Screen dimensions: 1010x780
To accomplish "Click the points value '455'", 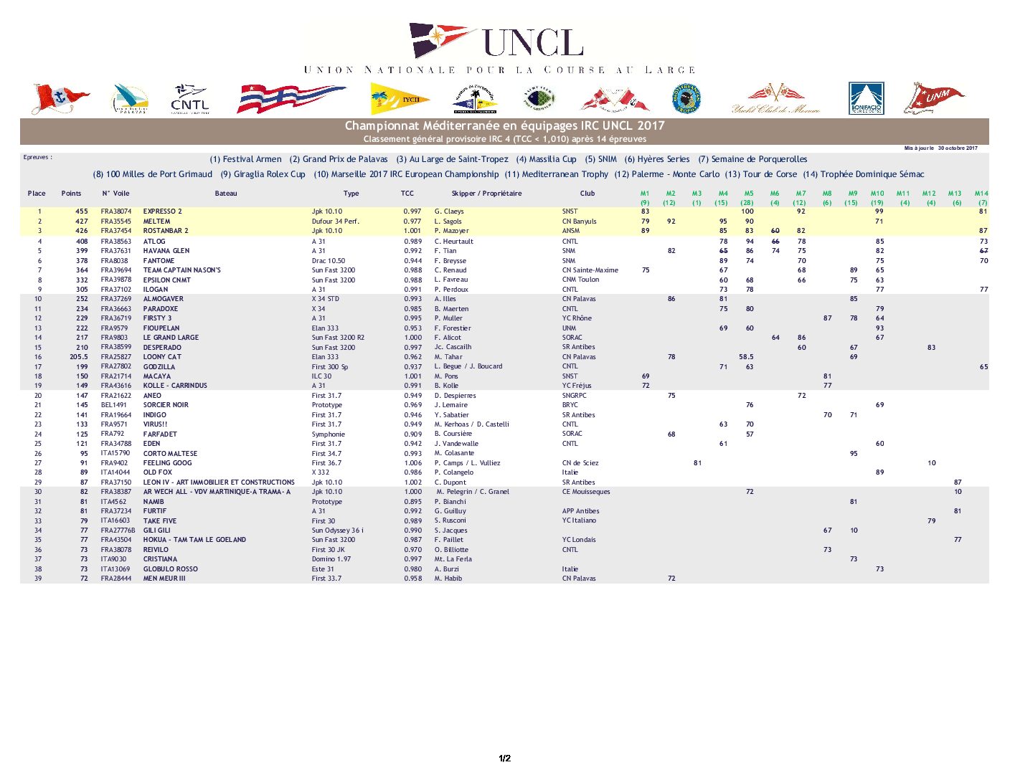I will pyautogui.click(x=82, y=211).
